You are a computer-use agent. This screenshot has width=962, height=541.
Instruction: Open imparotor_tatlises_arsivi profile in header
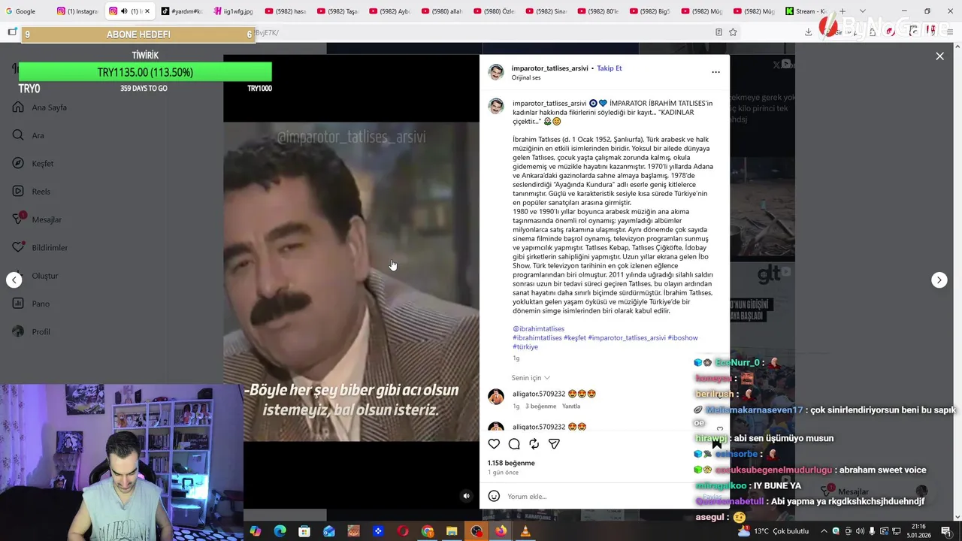tap(549, 68)
